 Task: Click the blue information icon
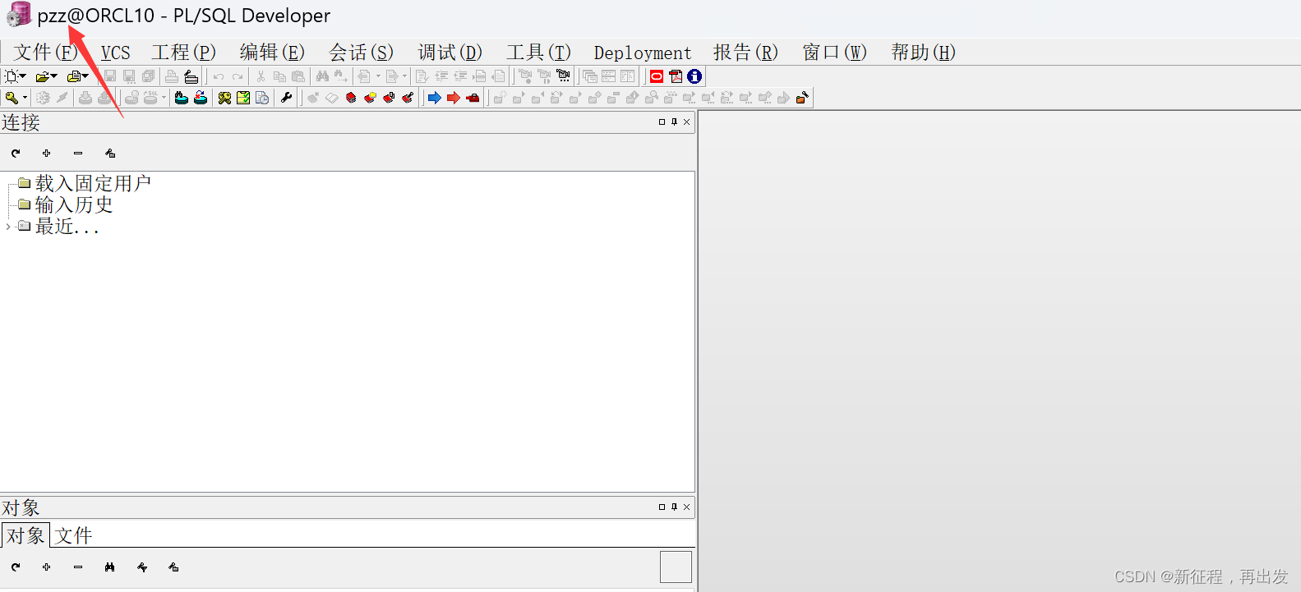coord(694,76)
